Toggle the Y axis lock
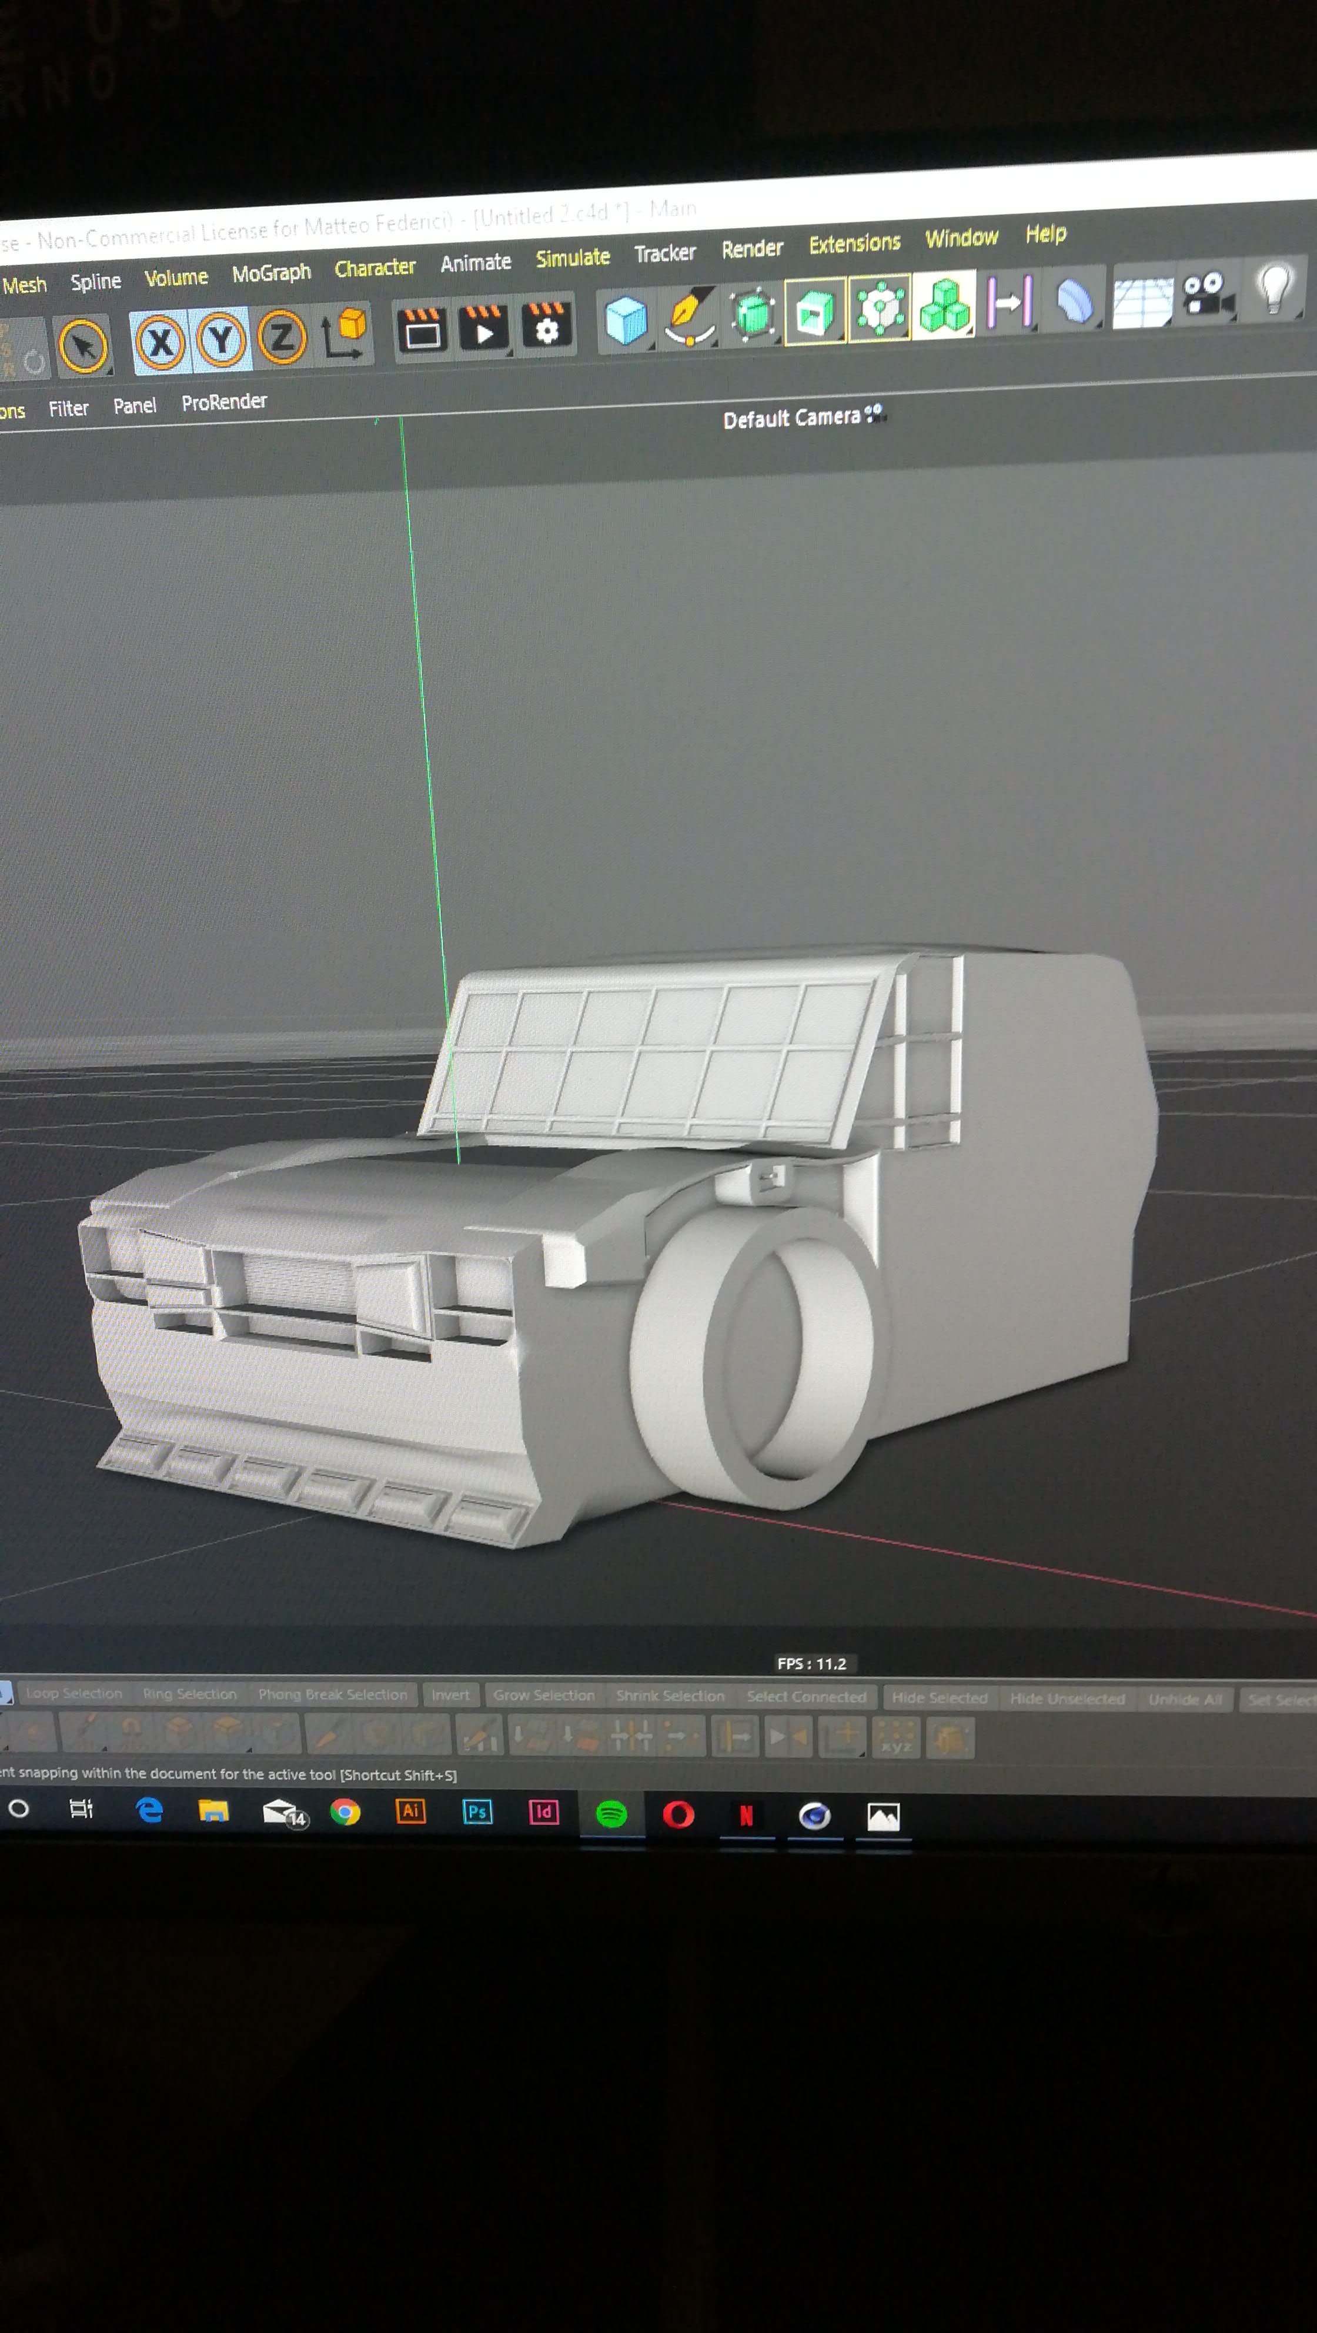1317x2333 pixels. tap(221, 340)
